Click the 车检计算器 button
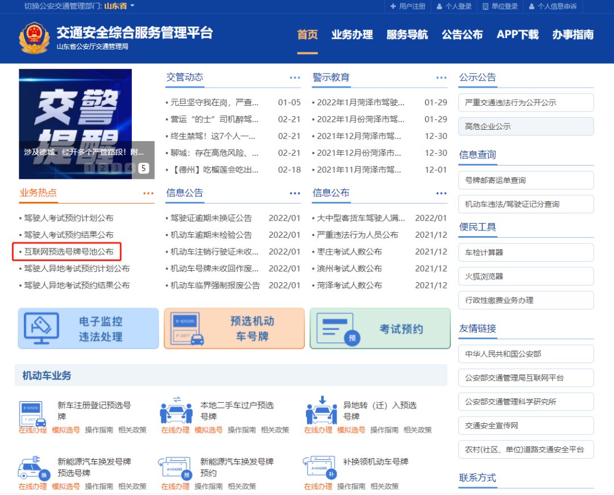 pyautogui.click(x=526, y=252)
